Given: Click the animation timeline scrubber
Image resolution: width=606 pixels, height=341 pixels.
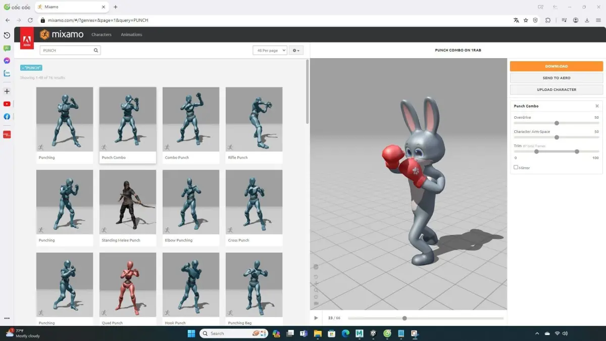Looking at the screenshot, I should tap(405, 318).
